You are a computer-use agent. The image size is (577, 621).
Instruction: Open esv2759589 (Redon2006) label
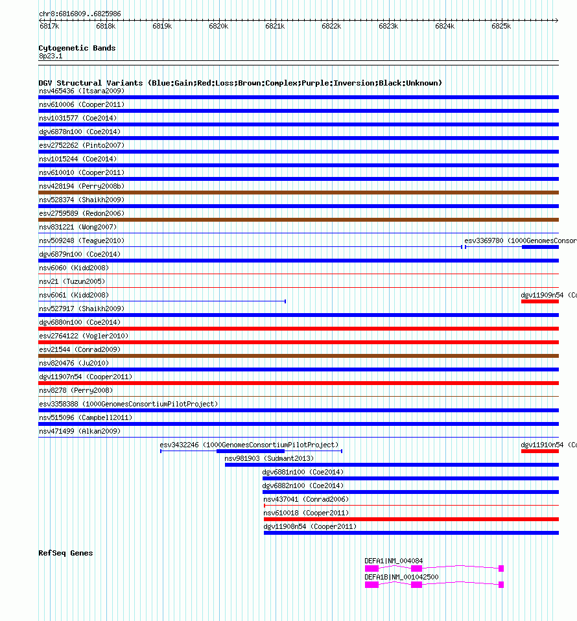coord(82,213)
